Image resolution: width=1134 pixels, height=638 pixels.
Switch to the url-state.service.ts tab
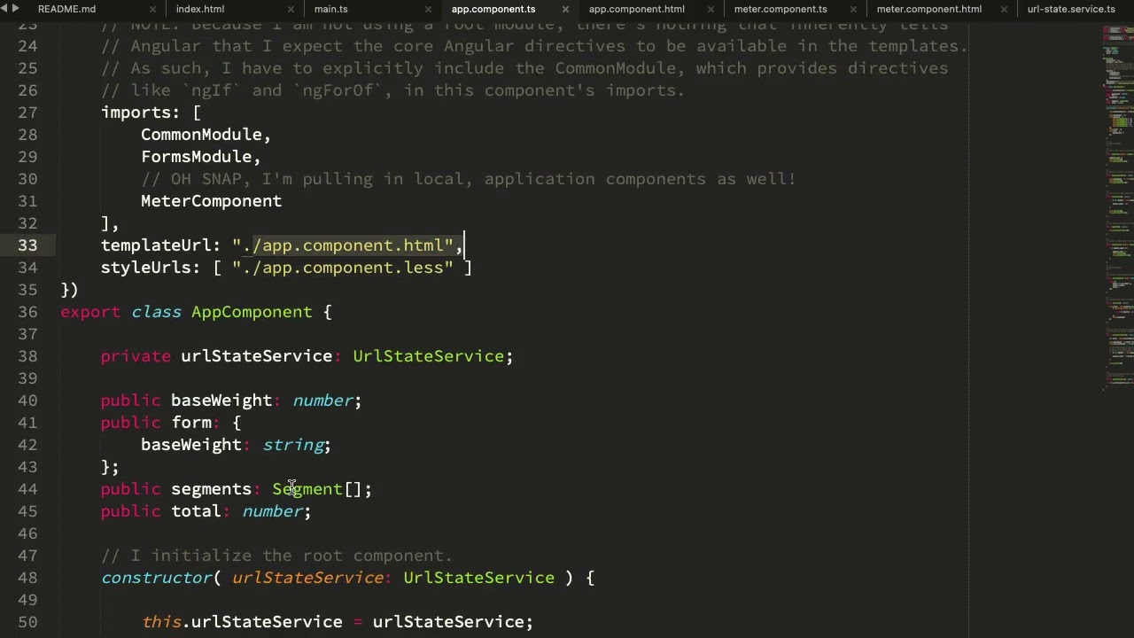click(1071, 9)
